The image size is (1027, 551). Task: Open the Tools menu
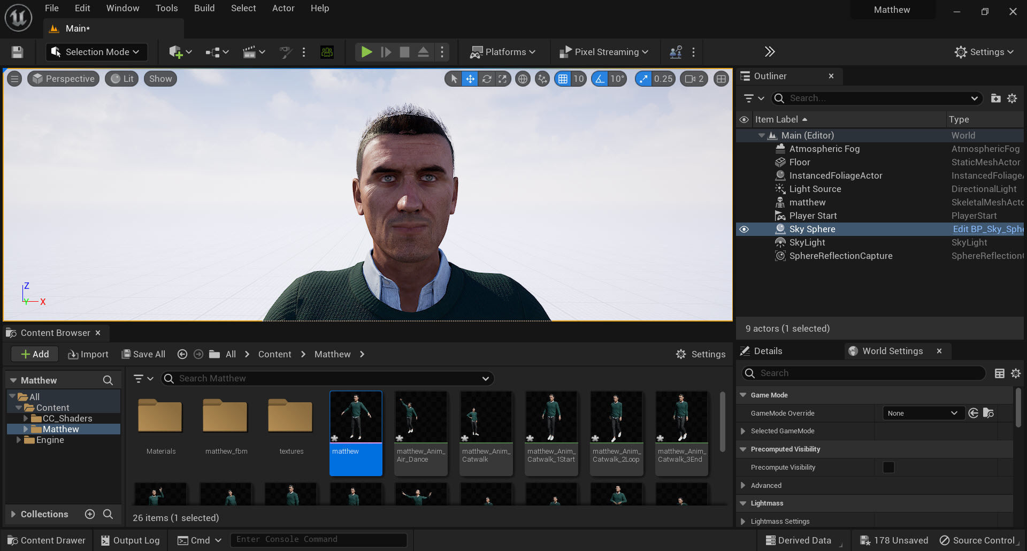(x=167, y=8)
